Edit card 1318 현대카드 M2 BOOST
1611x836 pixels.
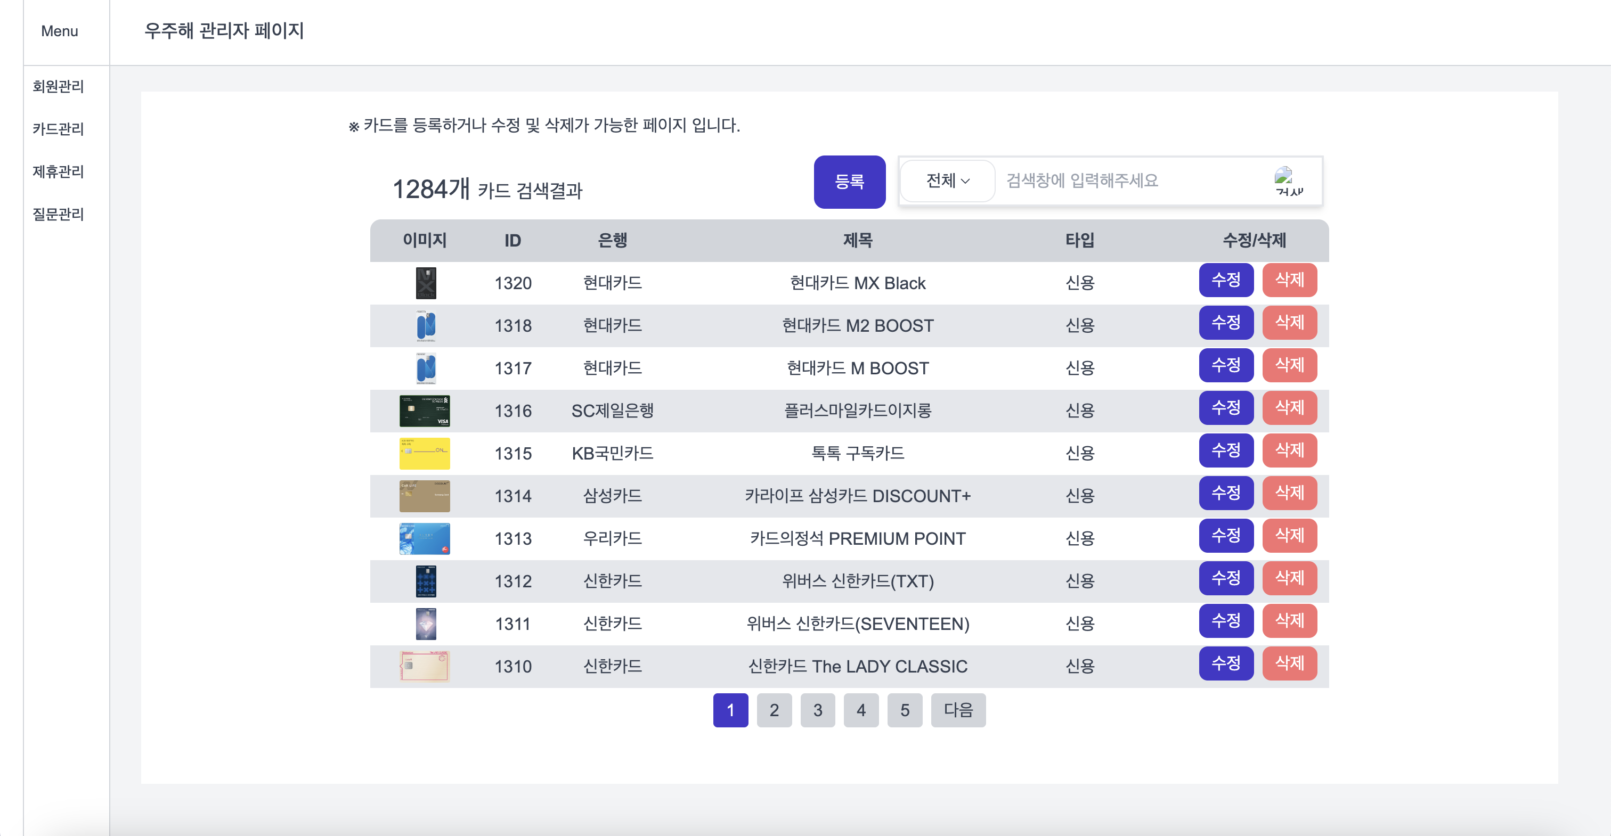[x=1226, y=322]
